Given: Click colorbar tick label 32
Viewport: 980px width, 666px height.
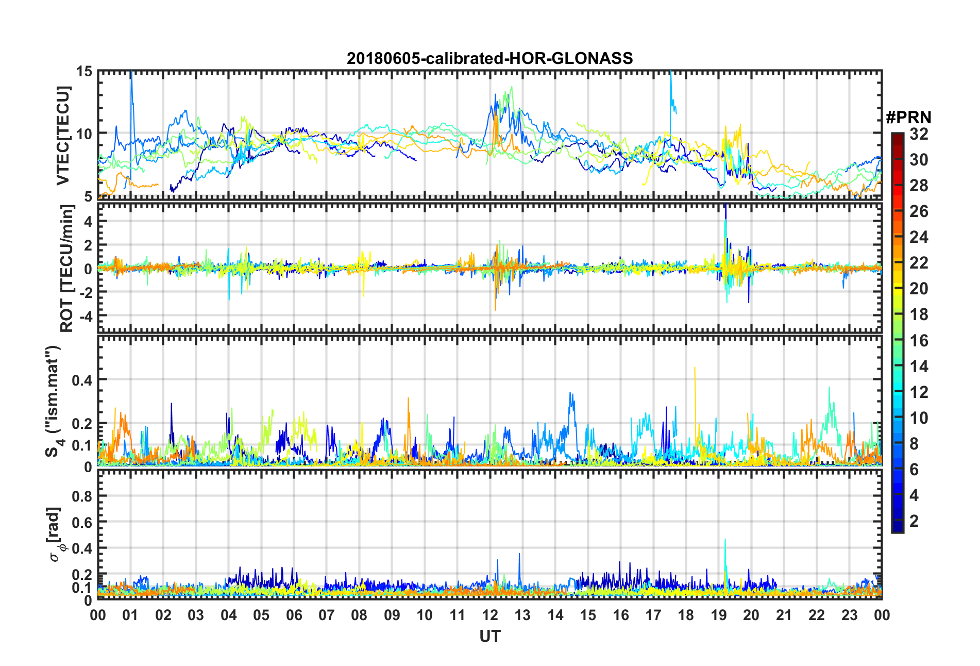Looking at the screenshot, I should 919,134.
